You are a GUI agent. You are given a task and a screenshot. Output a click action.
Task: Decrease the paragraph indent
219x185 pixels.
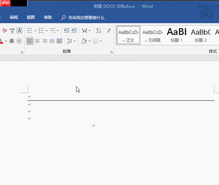[x=66, y=31]
